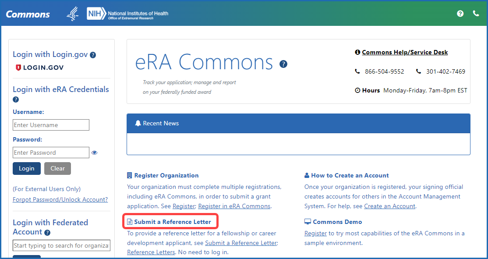Click Submit a Reference Letter heading

[x=173, y=222]
